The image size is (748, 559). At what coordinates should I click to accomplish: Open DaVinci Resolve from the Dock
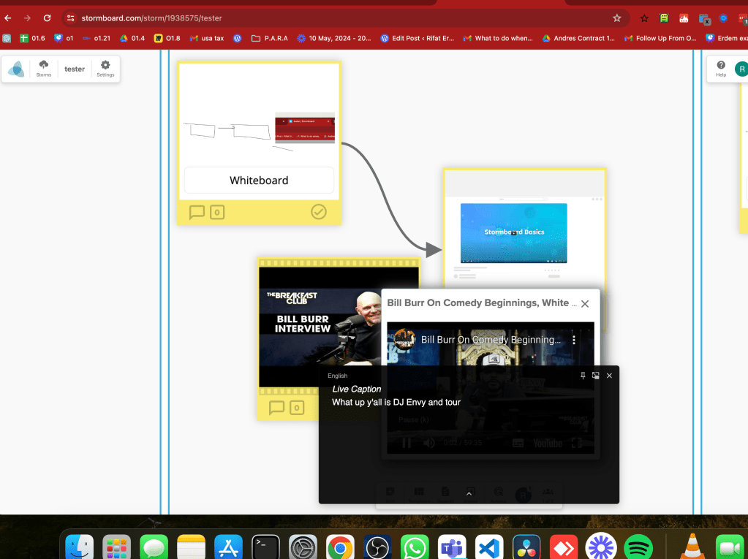526,547
